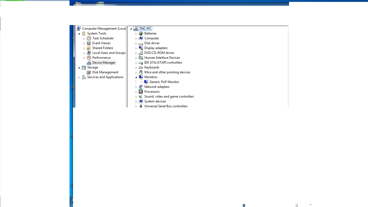Viewport: 368px width, 207px height.
Task: Click the Event Viewer icon
Action: click(x=89, y=43)
